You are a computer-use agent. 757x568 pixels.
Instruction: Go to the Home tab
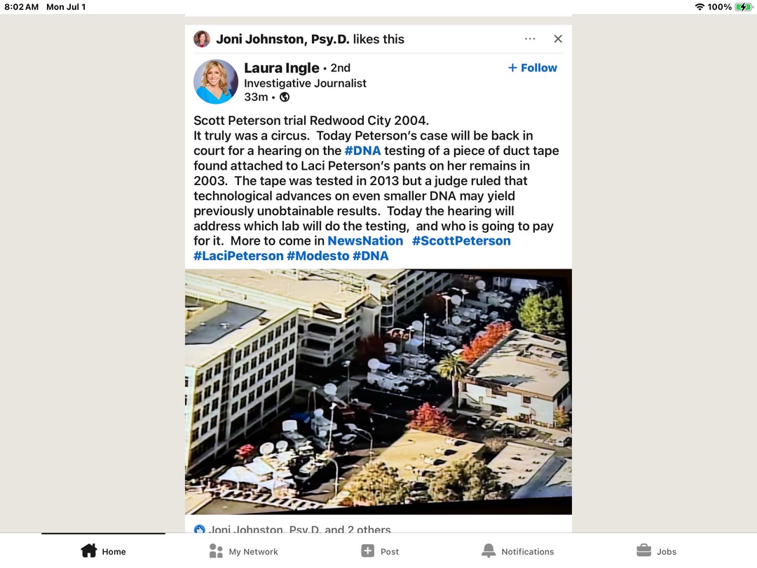pos(103,551)
